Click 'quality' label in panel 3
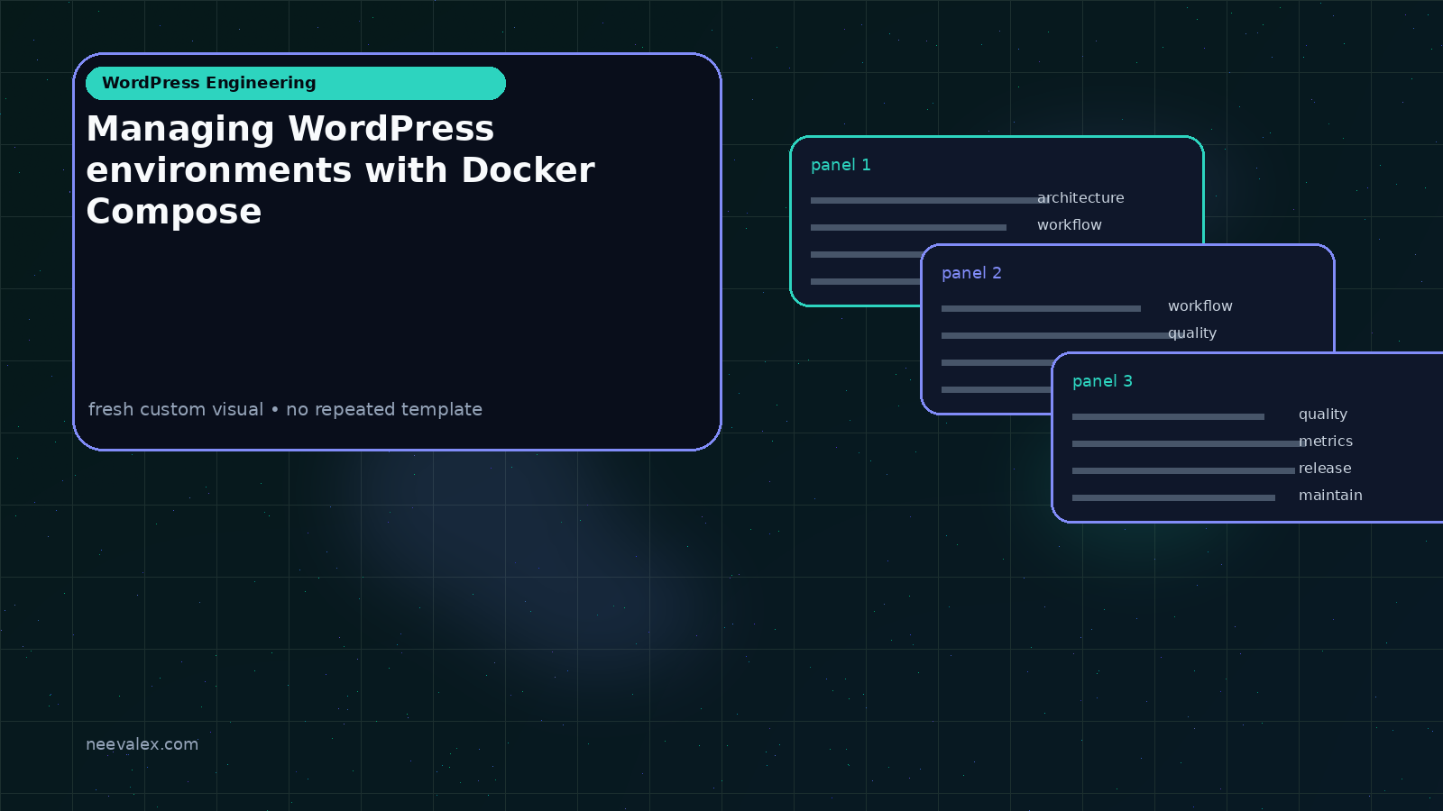 pos(1323,415)
